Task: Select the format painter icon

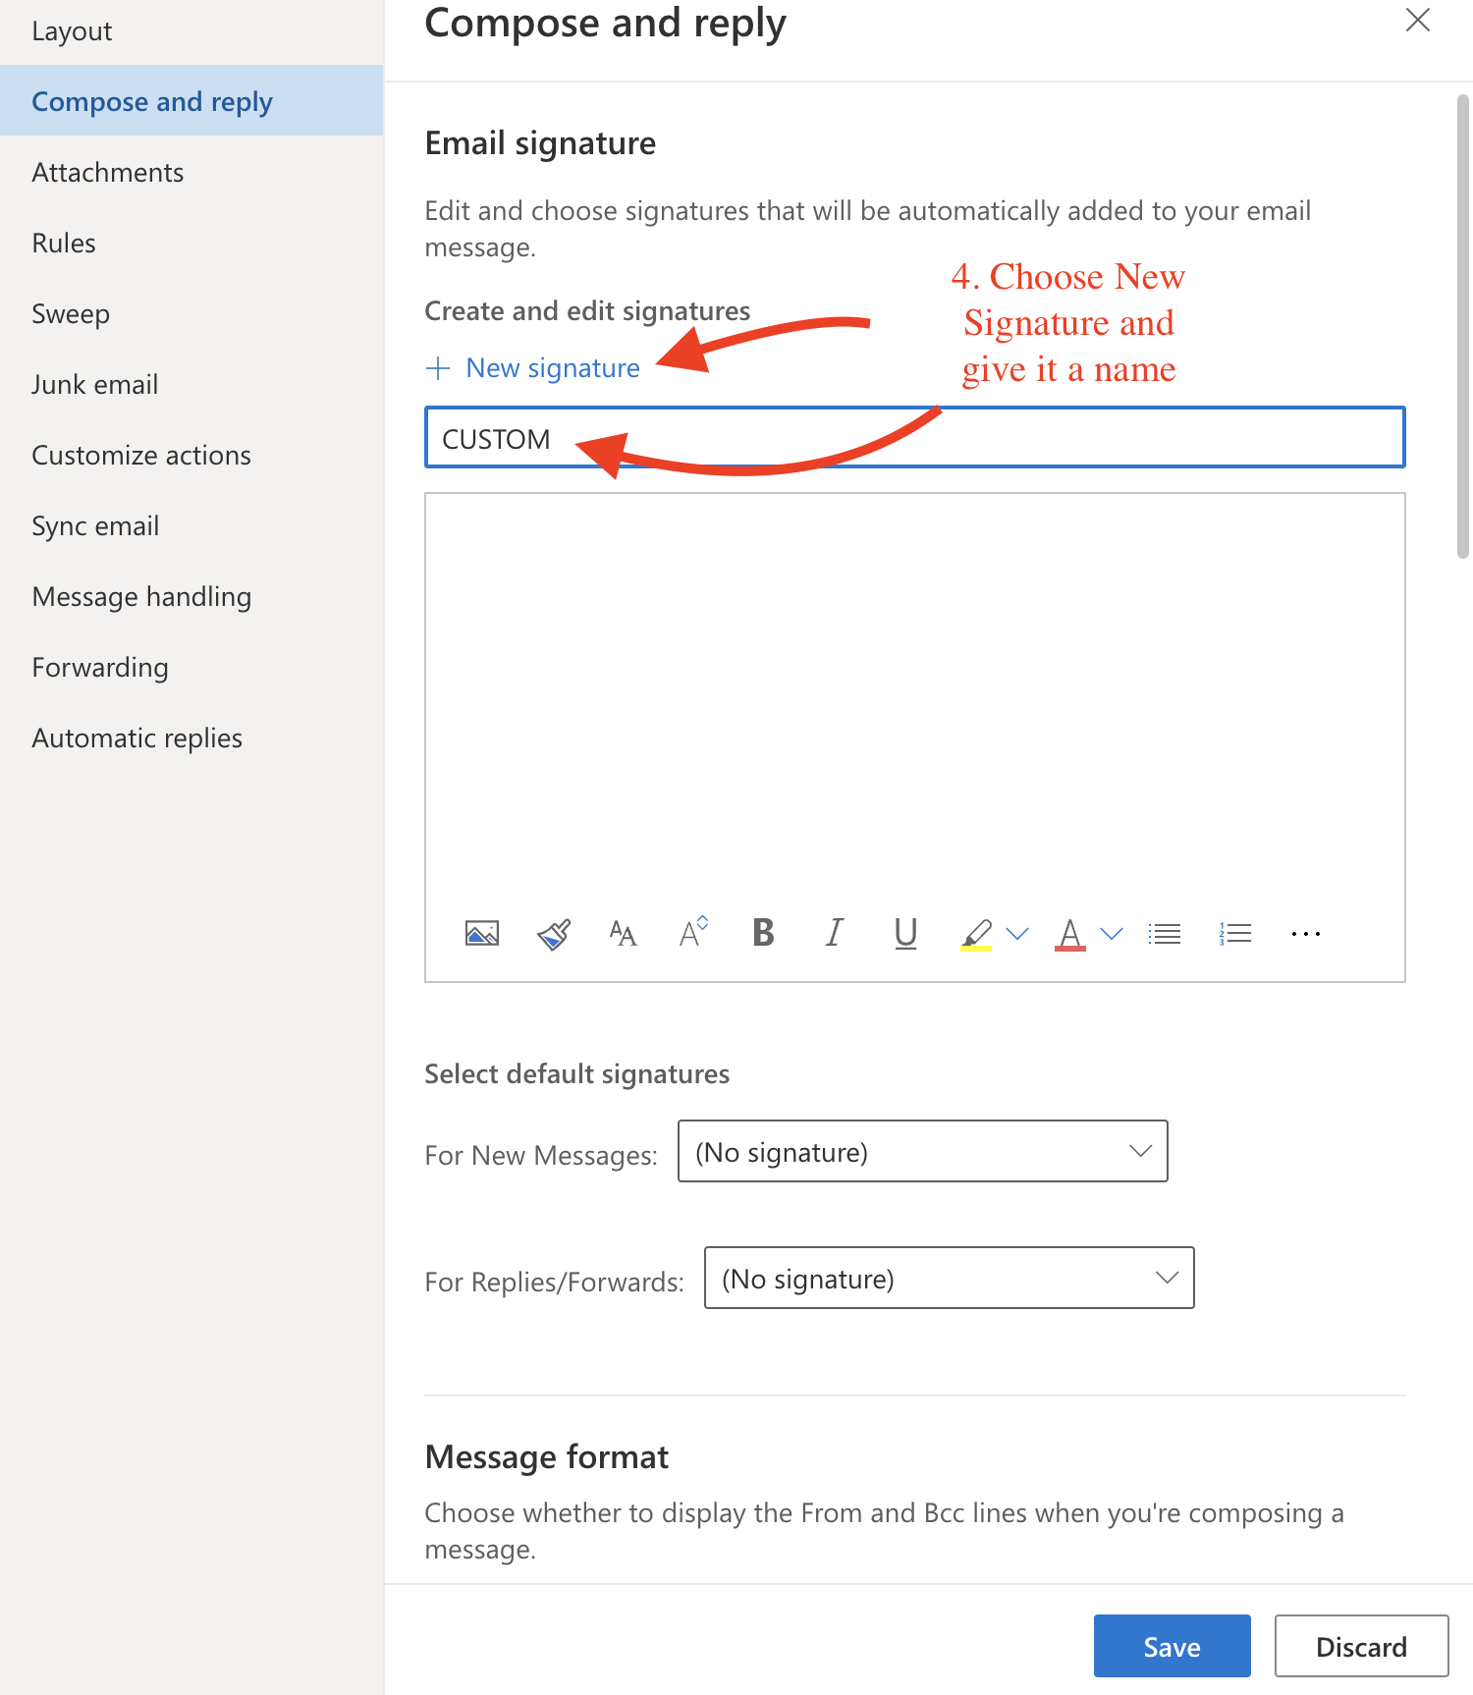Action: 554,933
